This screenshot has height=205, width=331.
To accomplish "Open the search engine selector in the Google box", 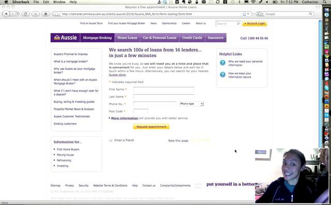I will 260,14.
